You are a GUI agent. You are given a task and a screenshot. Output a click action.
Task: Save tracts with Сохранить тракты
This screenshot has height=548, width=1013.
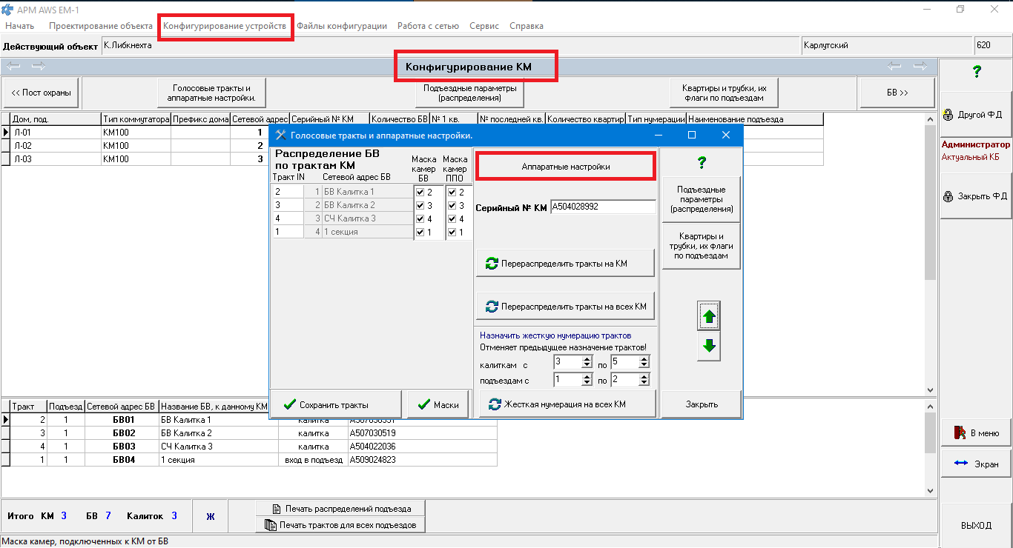coord(337,404)
